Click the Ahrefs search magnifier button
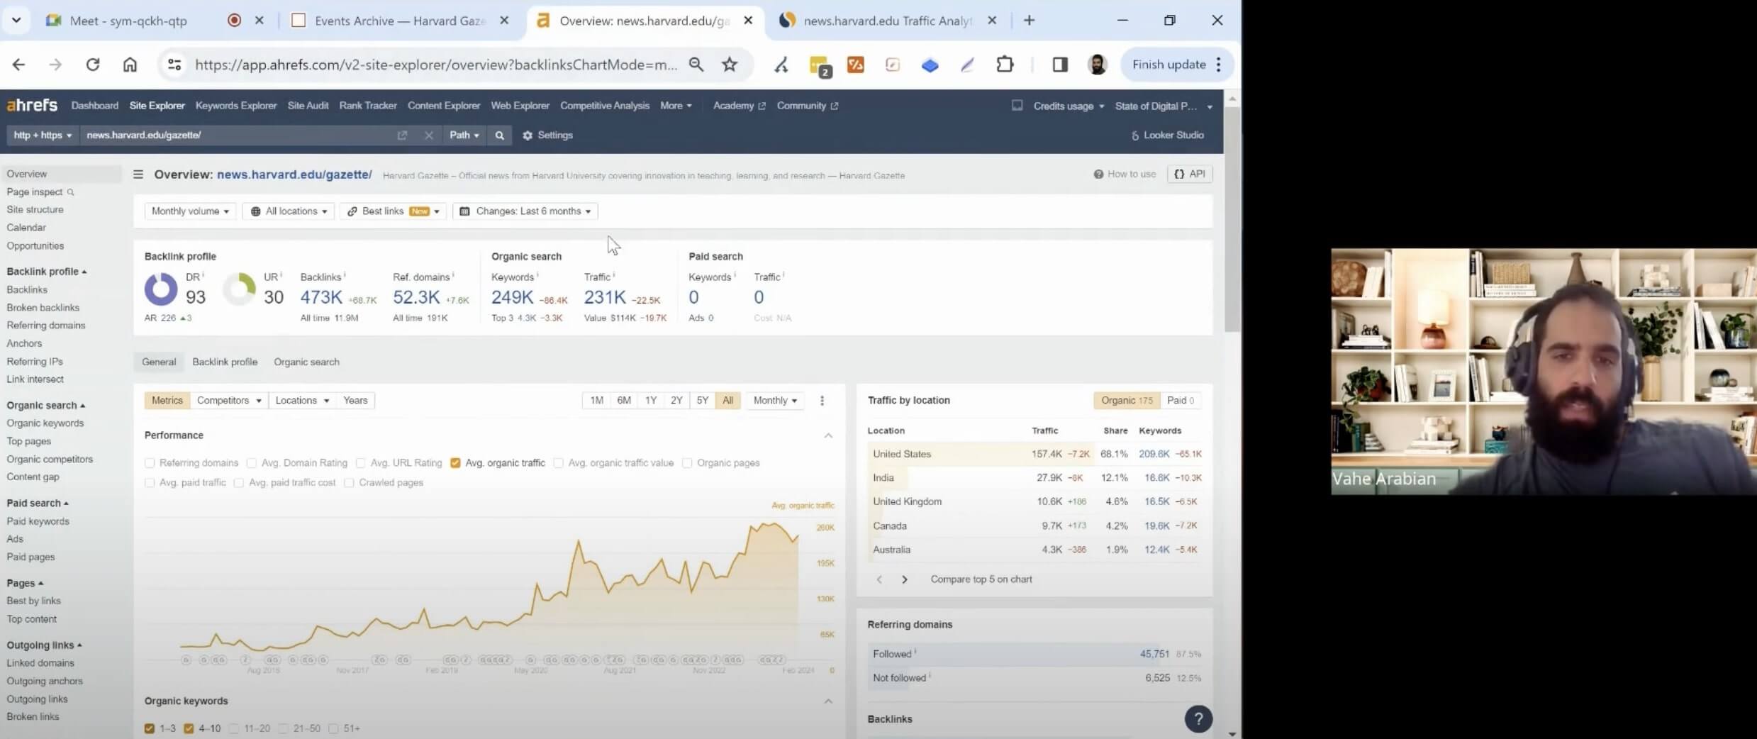Image resolution: width=1757 pixels, height=739 pixels. pos(499,135)
